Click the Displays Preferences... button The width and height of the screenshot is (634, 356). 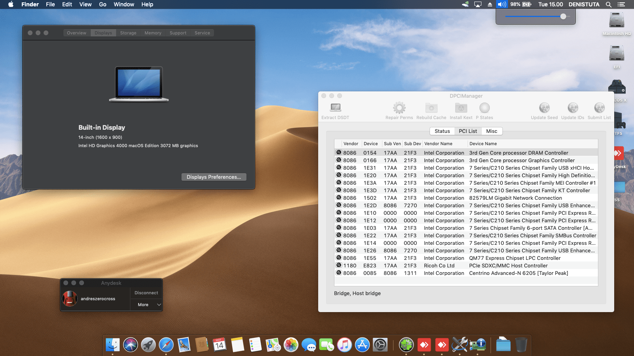coord(214,177)
